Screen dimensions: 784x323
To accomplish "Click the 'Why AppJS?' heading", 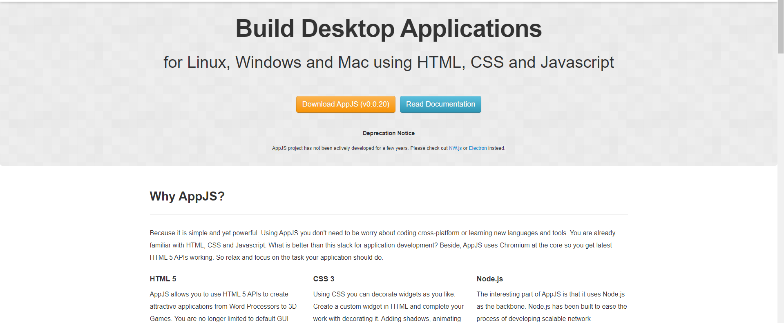I will pyautogui.click(x=187, y=196).
